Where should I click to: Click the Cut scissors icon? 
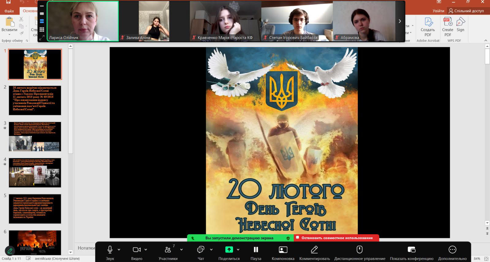point(21,20)
